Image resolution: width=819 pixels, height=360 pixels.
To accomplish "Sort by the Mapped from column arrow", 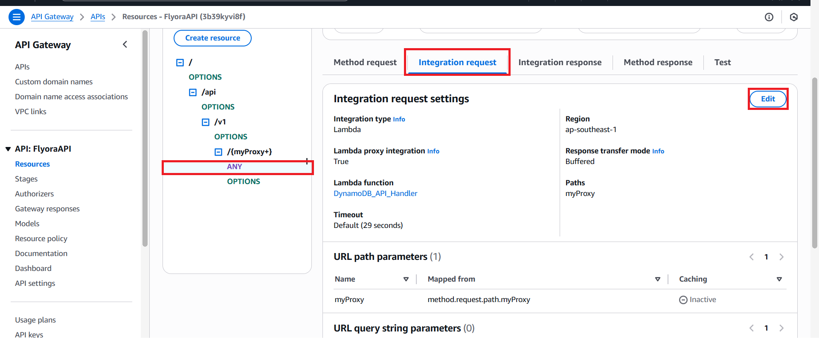I will click(x=657, y=279).
